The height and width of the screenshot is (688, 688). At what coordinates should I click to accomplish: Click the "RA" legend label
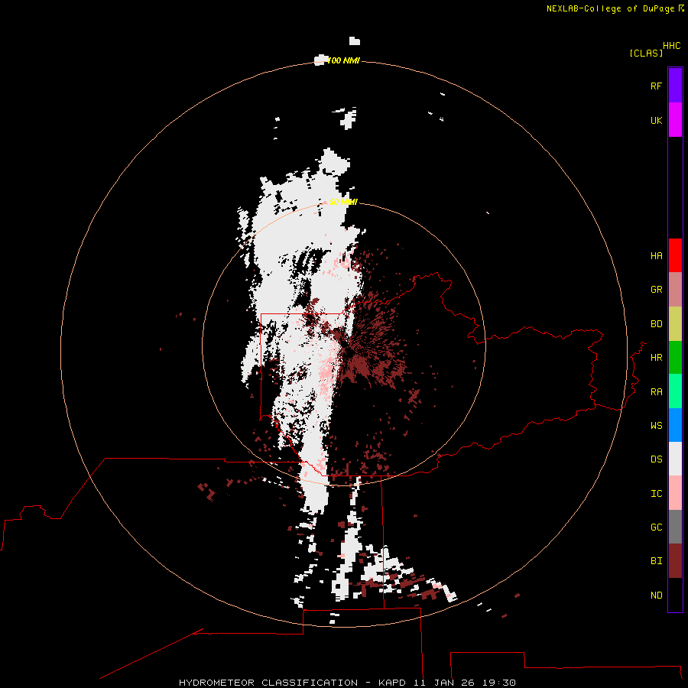pos(656,392)
